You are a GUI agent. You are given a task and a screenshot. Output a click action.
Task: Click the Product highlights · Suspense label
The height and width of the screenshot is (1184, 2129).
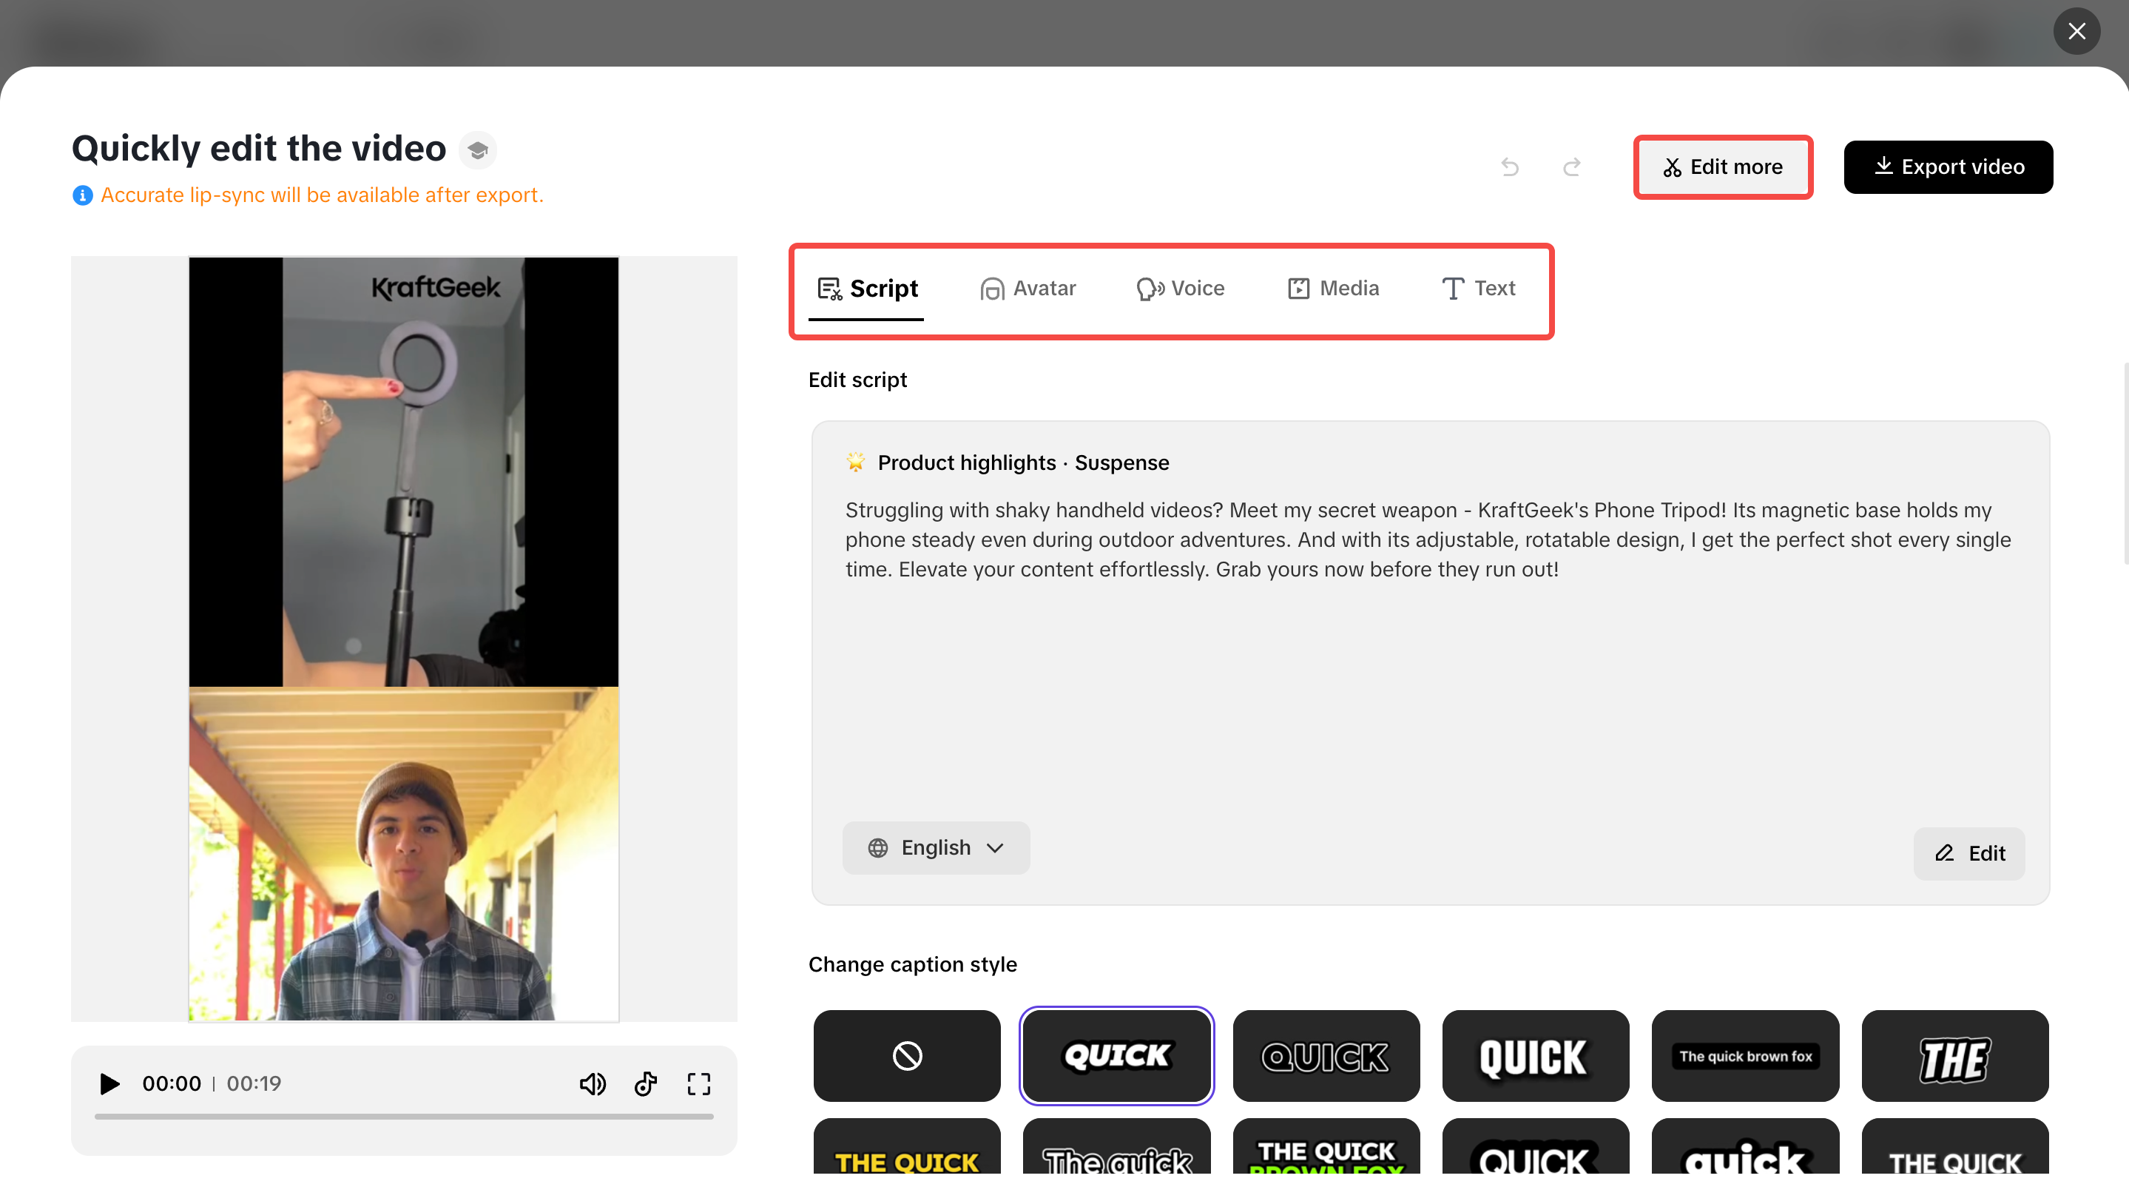pos(1023,462)
